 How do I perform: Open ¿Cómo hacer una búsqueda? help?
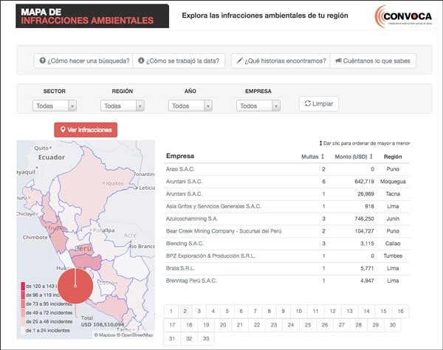pos(83,61)
